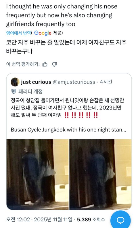Click the Google logo in translation credit
The height and width of the screenshot is (228, 138).
43,33
